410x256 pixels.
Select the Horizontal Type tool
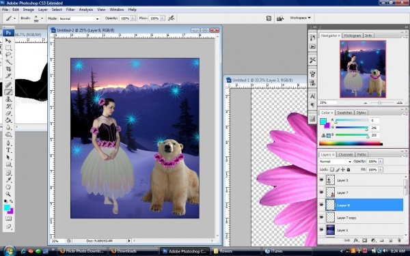[8, 150]
